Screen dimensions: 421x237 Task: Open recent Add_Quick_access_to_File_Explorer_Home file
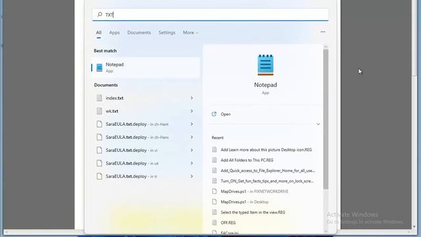point(268,171)
